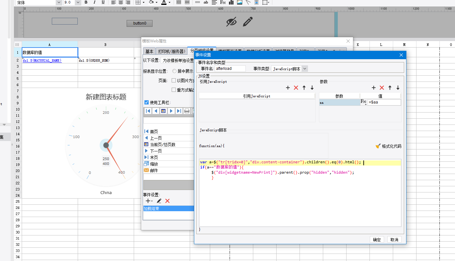
Task: Toggle italic formatting in top toolbar
Action: (95, 2)
